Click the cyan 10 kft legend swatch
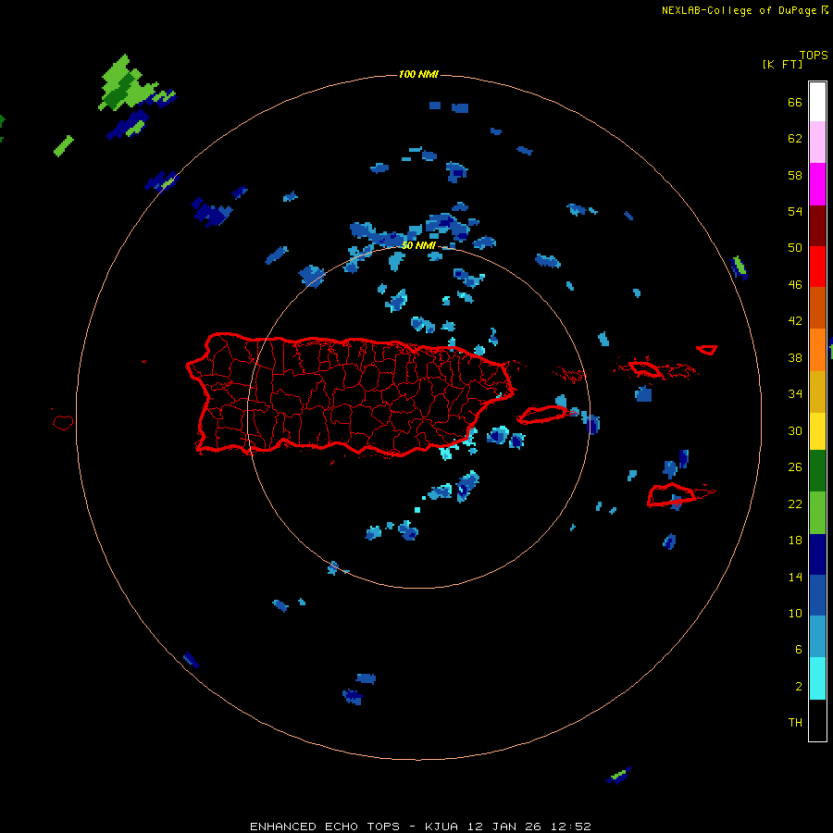 [817, 678]
